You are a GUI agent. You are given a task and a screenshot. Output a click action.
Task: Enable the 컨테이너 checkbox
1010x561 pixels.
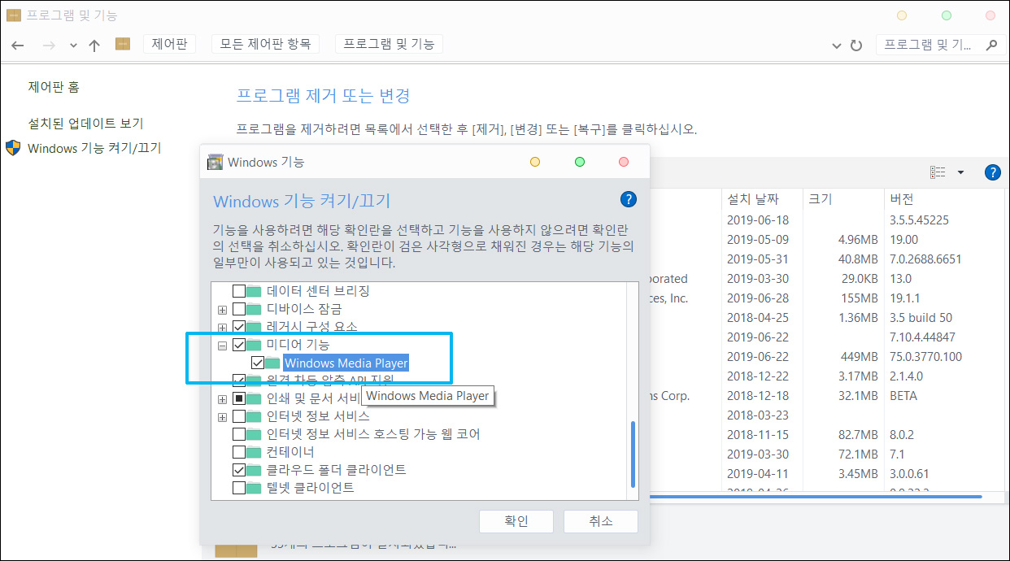(239, 452)
